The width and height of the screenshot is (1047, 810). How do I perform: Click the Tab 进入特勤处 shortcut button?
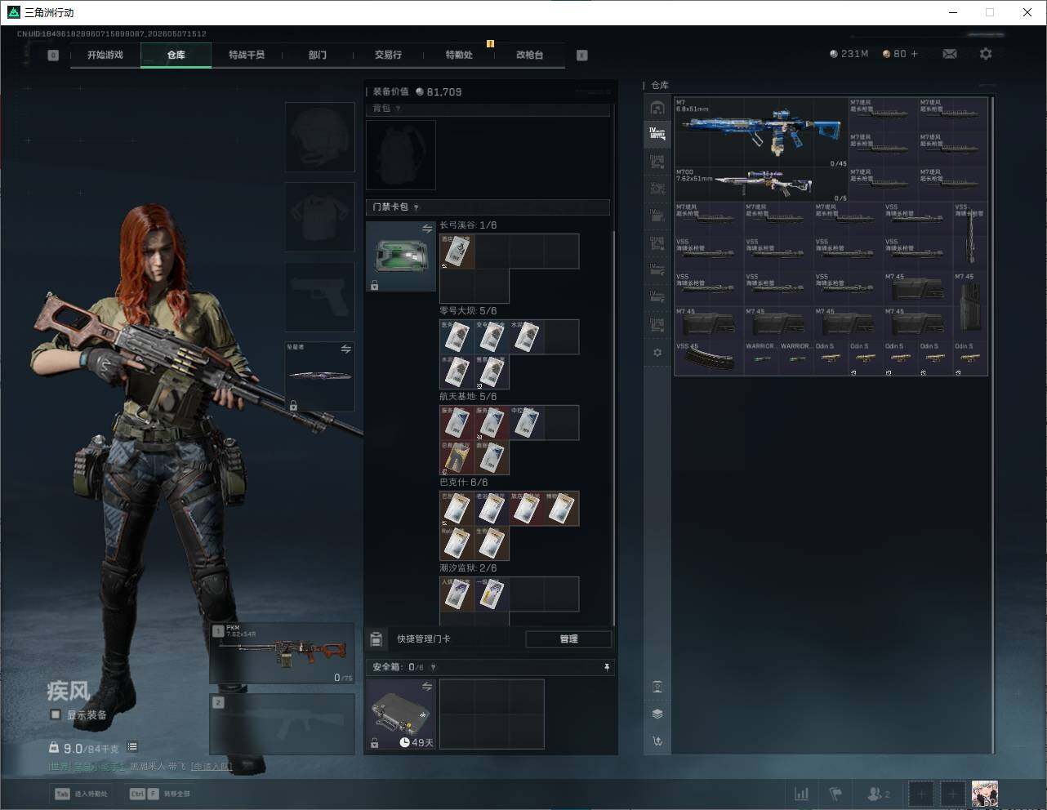81,794
